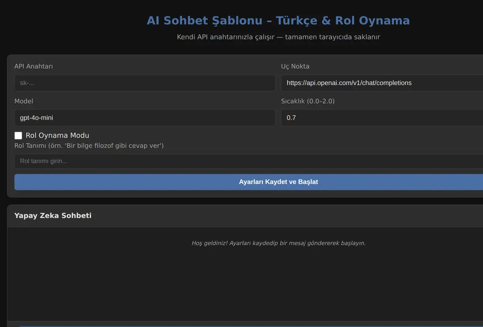Focus the Uç Nokta URL field
Image resolution: width=483 pixels, height=327 pixels.
tap(382, 83)
